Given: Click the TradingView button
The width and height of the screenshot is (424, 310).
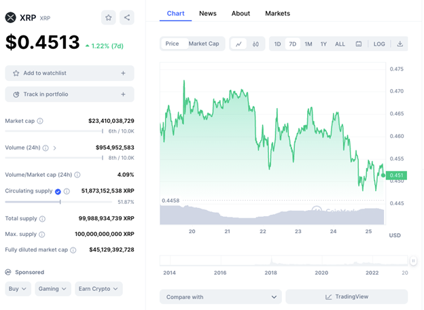Looking at the screenshot, I should pos(347,297).
